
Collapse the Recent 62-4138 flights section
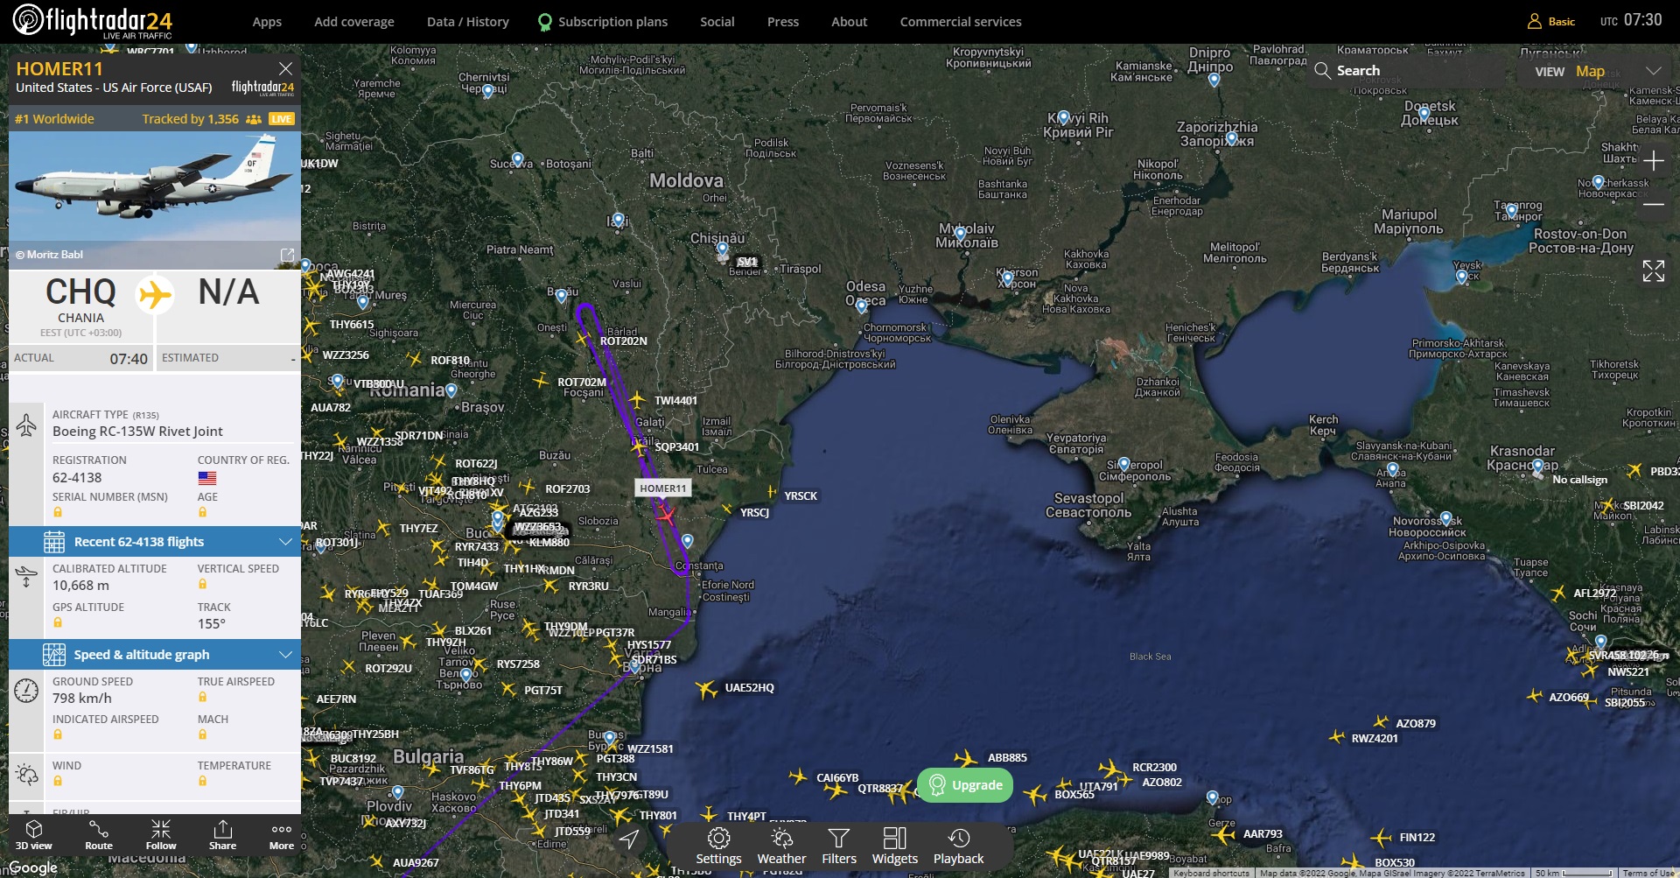(x=285, y=542)
